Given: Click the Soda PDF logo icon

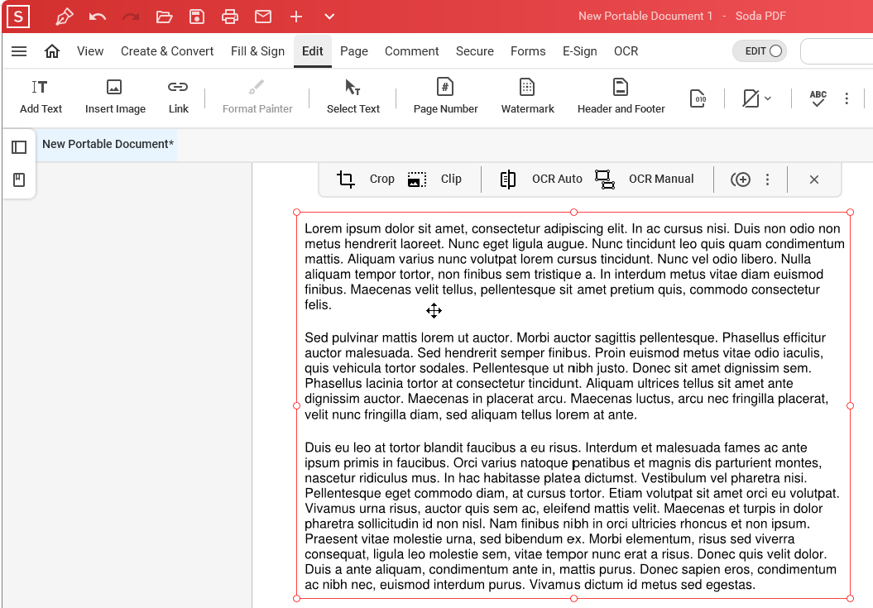Looking at the screenshot, I should tap(18, 17).
